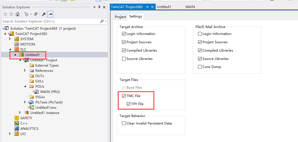Click the Home icon in Solution Explorer
Screen dimensions: 298x142
tap(17, 14)
